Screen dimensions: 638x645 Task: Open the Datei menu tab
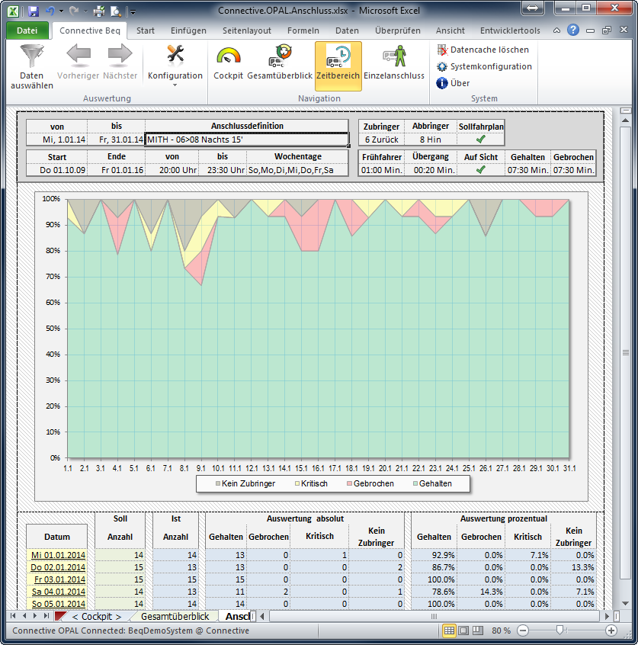[27, 30]
